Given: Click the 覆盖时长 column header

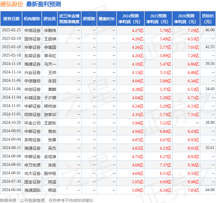Looking at the screenshot, I should (107, 19).
